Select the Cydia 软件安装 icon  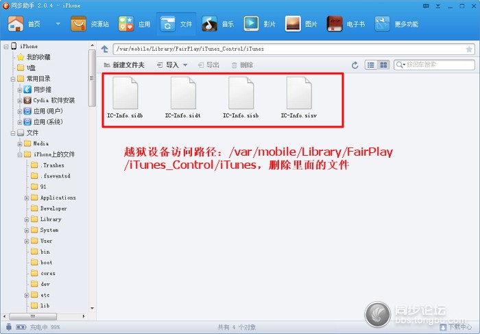pos(27,100)
